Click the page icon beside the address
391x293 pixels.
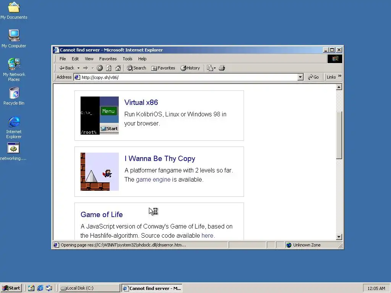[x=77, y=77]
